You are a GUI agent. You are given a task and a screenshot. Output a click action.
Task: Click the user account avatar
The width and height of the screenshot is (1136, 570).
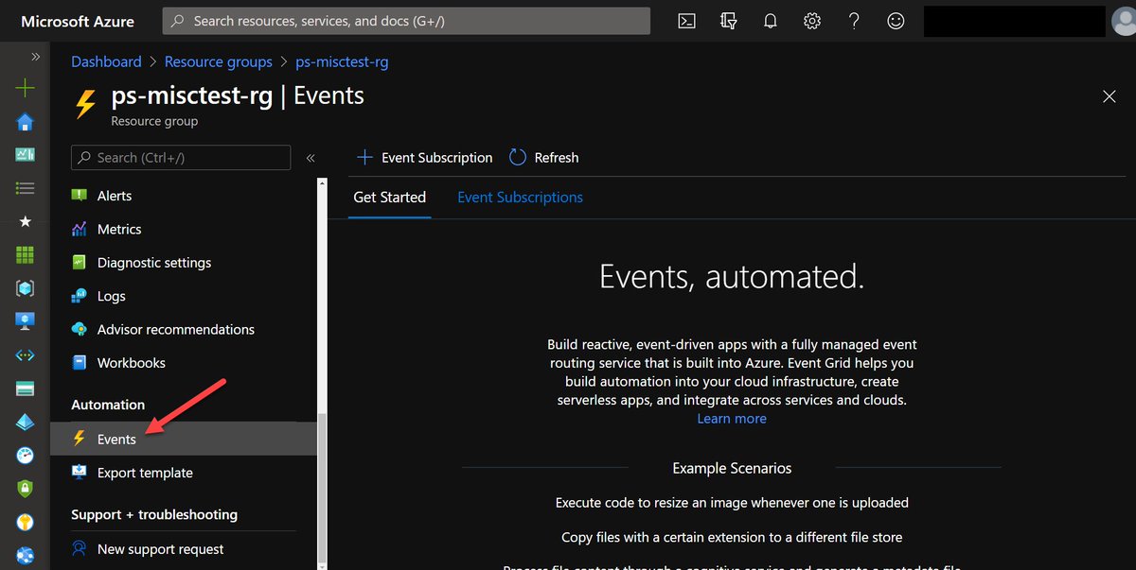1123,21
